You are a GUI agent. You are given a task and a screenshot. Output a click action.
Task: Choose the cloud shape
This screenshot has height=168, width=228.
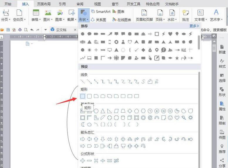(x=89, y=124)
